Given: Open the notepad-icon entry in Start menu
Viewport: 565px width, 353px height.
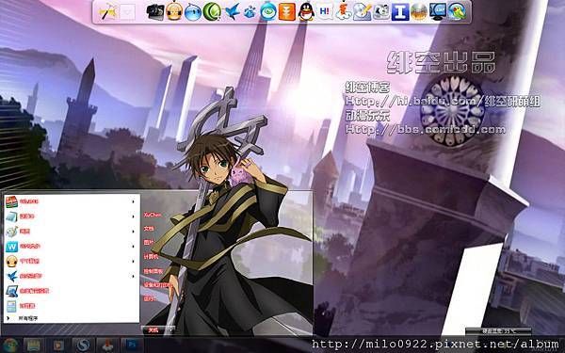Looking at the screenshot, I should tap(72, 217).
